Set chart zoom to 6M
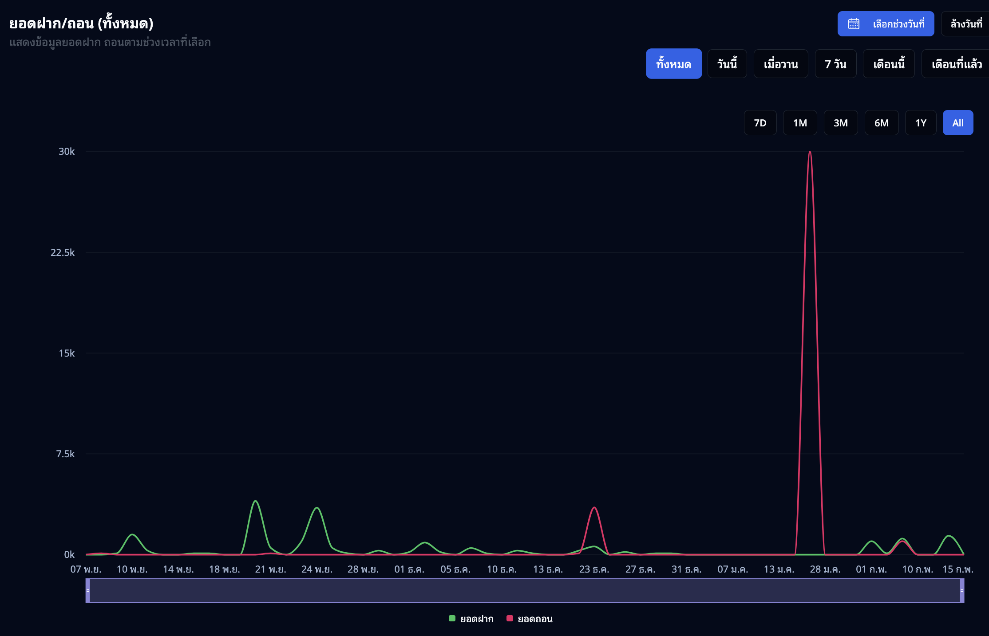989x636 pixels. (881, 123)
